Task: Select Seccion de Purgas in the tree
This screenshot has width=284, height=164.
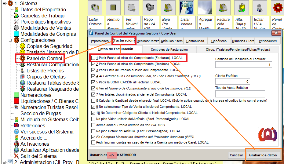Action: tap(41, 113)
